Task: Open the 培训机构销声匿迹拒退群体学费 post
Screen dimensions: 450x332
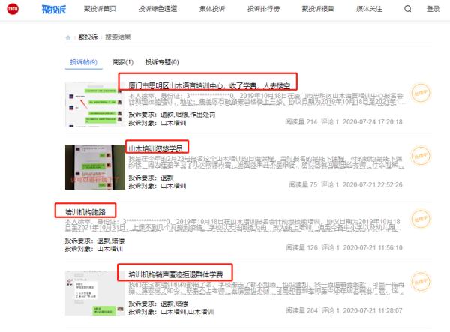Action: pos(175,271)
